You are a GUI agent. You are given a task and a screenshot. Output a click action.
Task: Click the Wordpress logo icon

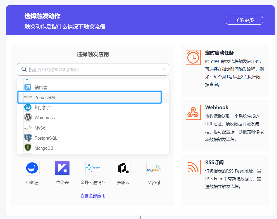click(x=28, y=117)
